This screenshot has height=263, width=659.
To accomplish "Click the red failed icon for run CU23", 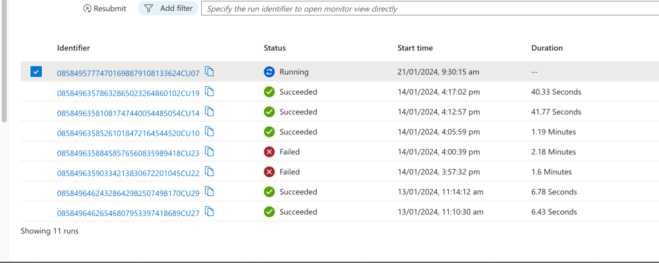I will [x=269, y=152].
